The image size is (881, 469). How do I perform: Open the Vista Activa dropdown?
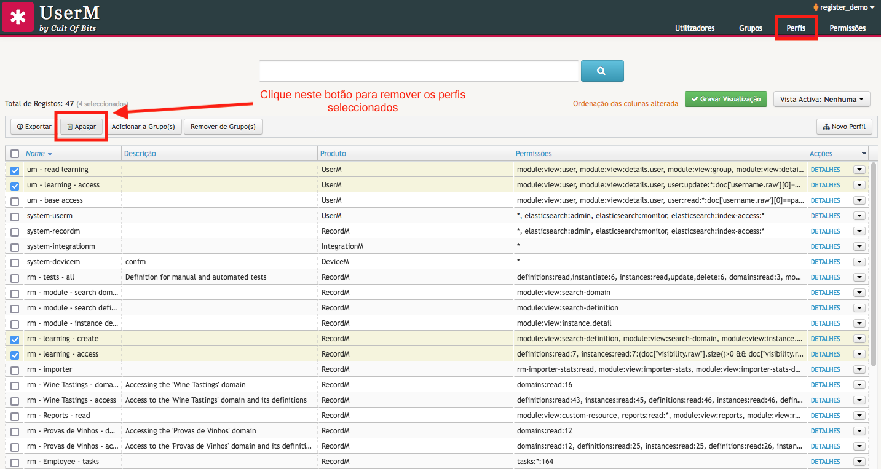point(822,99)
